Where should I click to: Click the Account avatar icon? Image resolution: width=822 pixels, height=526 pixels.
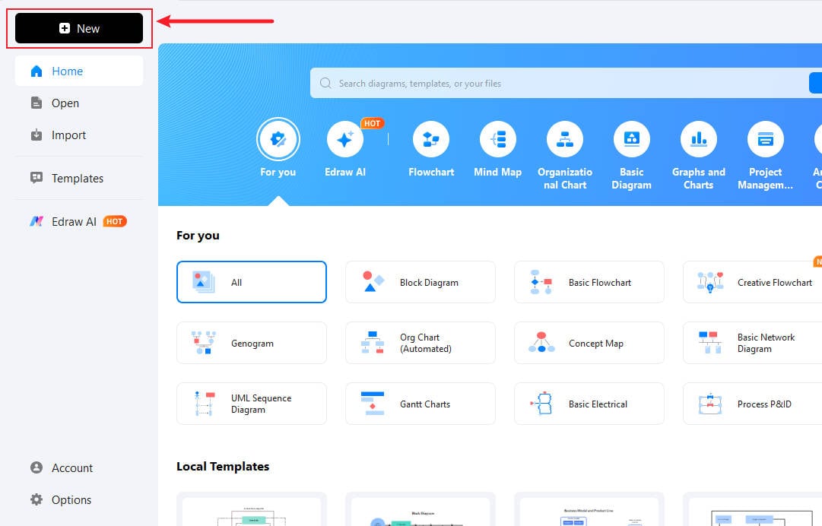(x=36, y=467)
